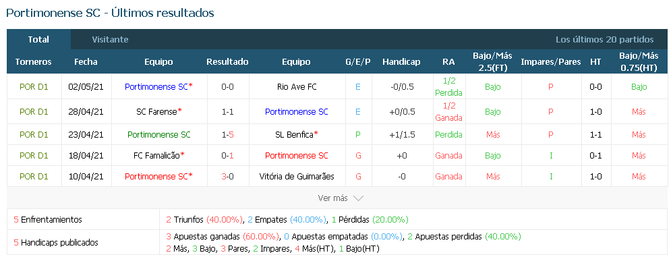Click the 0-1 result at Famalicão
Image resolution: width=671 pixels, height=259 pixels.
click(228, 155)
